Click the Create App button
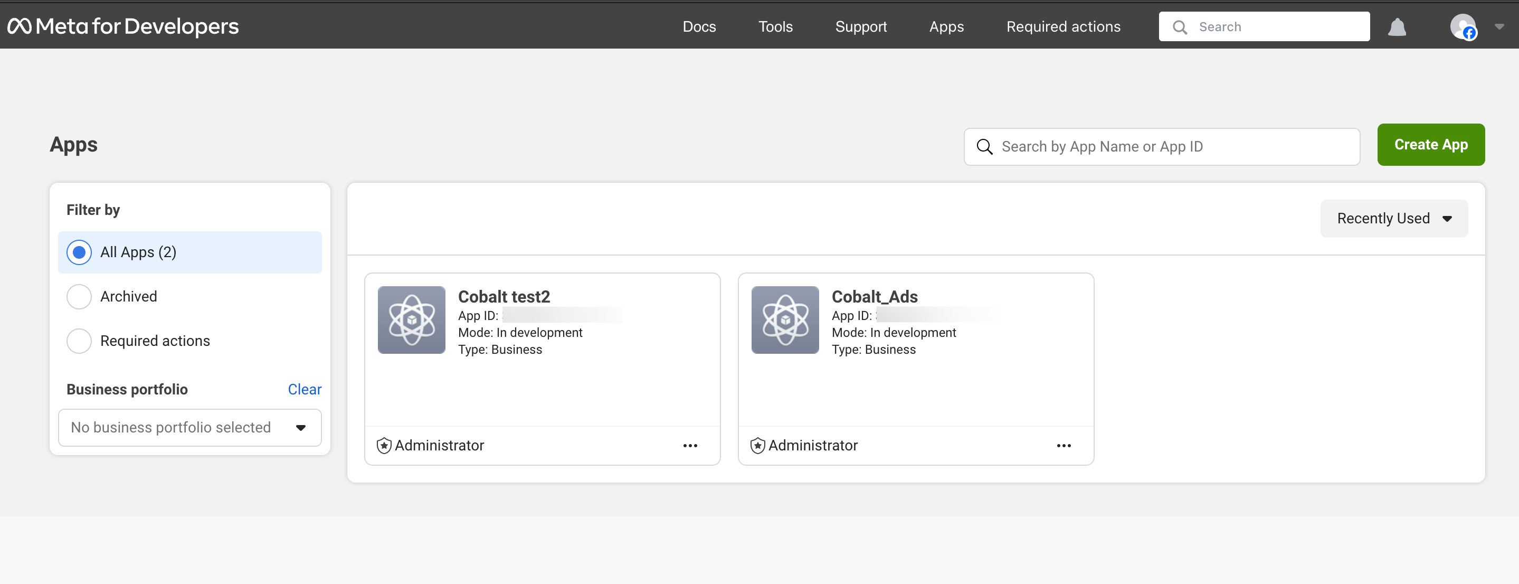This screenshot has width=1519, height=584. click(1431, 145)
